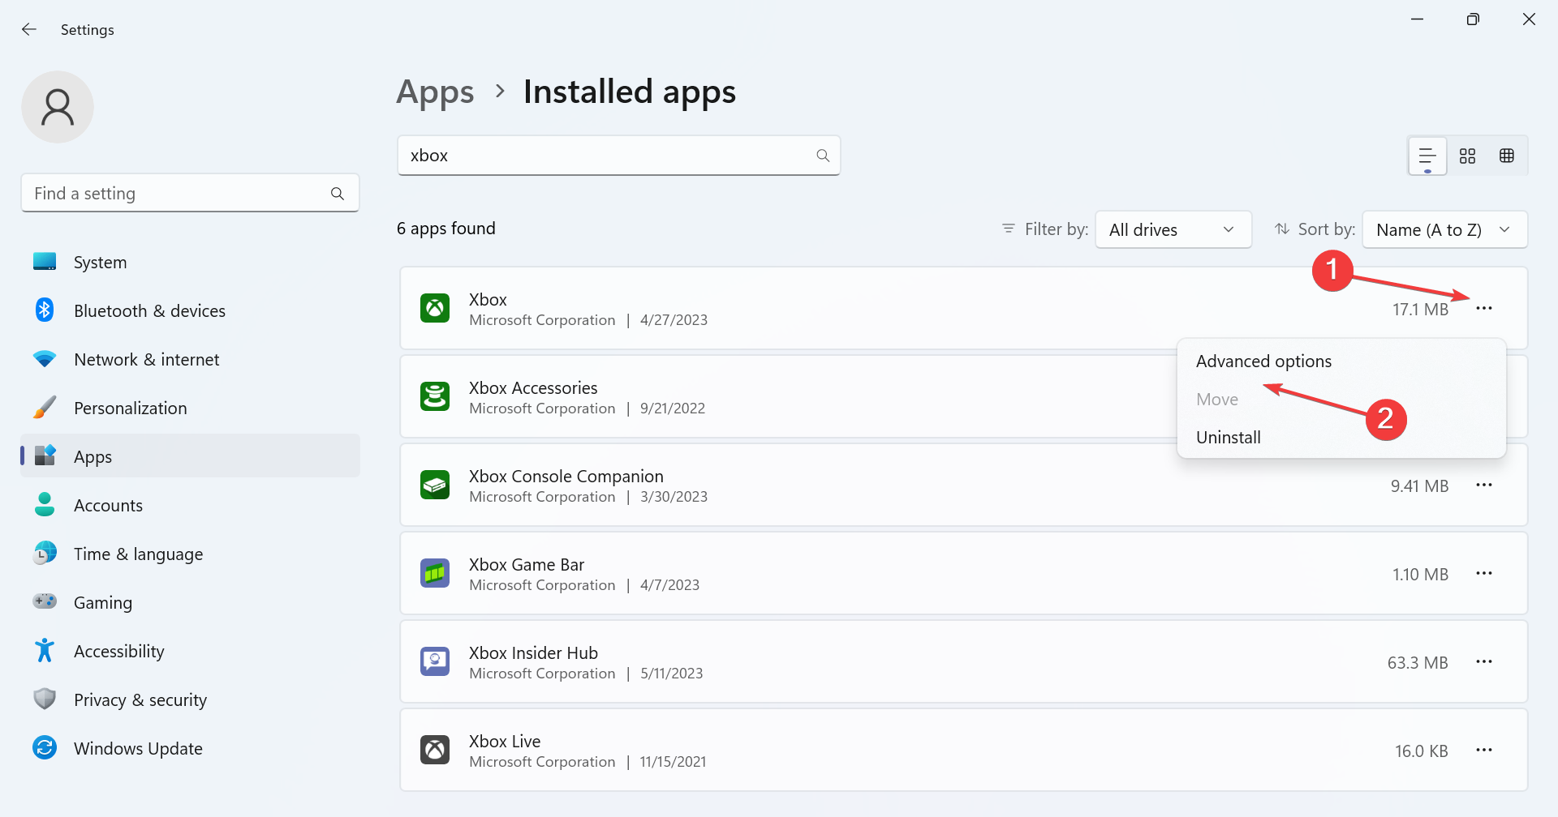Open the three-dot menu for Xbox
The image size is (1558, 817).
tap(1484, 309)
